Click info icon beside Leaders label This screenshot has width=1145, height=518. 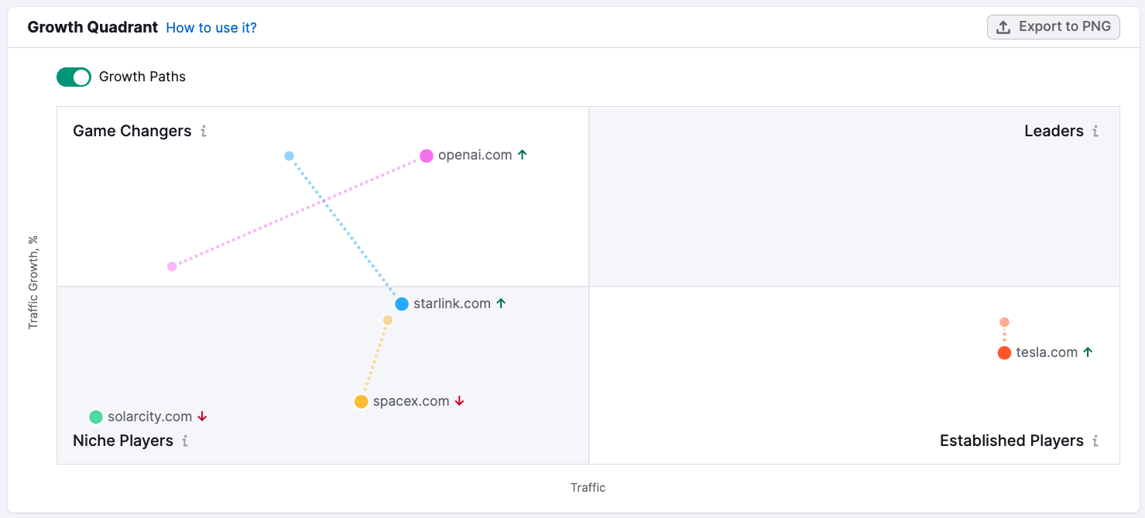coord(1095,132)
